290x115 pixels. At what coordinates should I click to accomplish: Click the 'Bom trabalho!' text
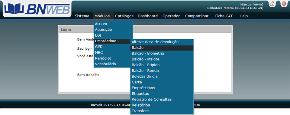pyautogui.click(x=89, y=75)
